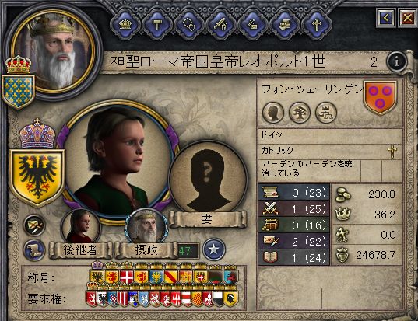
Task: Open the family tree icon
Action: (300, 113)
